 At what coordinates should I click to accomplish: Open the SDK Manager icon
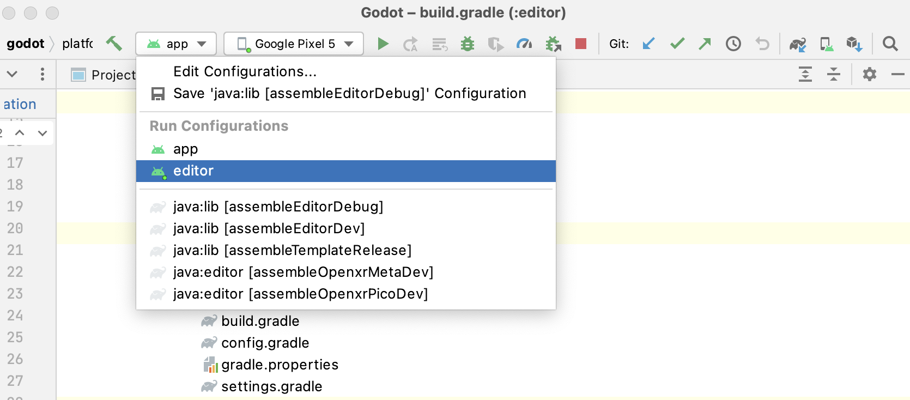pos(854,44)
